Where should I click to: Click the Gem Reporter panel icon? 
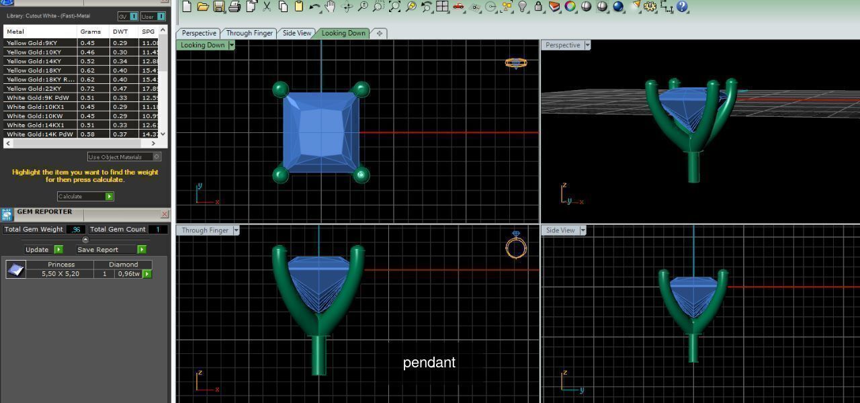(7, 214)
